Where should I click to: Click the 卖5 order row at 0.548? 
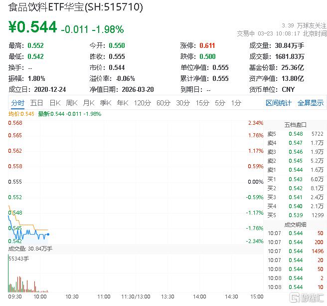[x=295, y=134]
